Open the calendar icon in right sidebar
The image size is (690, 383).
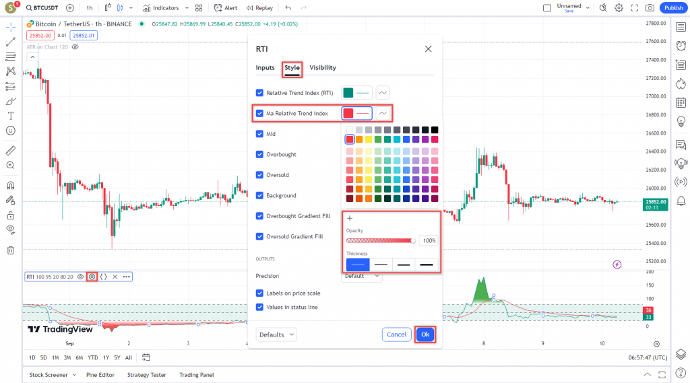[681, 102]
